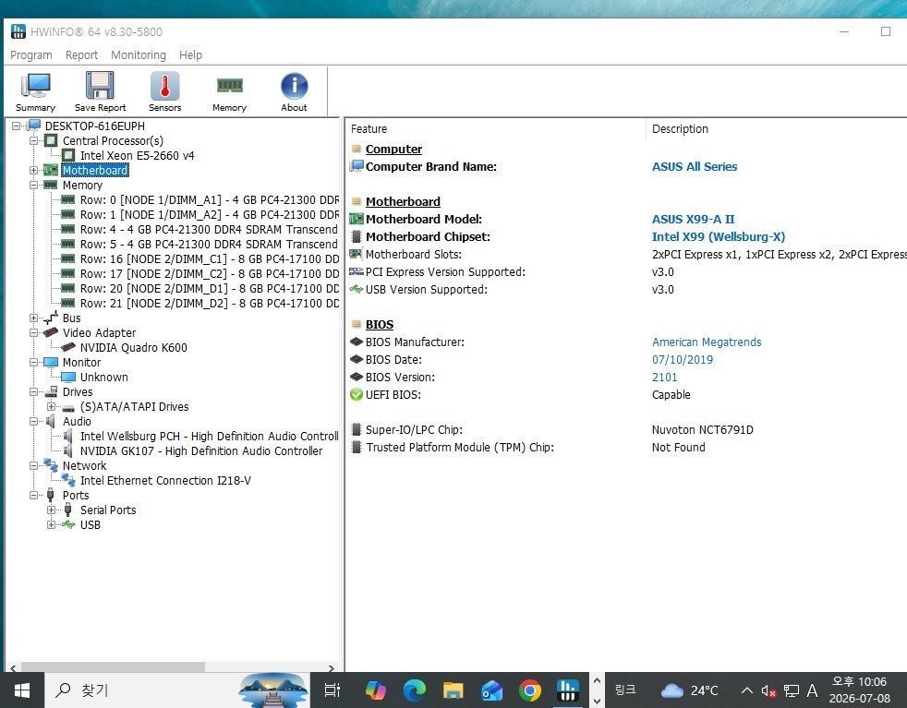Click the ASUS X99-A II model link
The width and height of the screenshot is (907, 708).
click(693, 219)
